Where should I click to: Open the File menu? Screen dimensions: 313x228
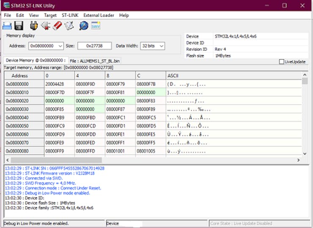7,15
